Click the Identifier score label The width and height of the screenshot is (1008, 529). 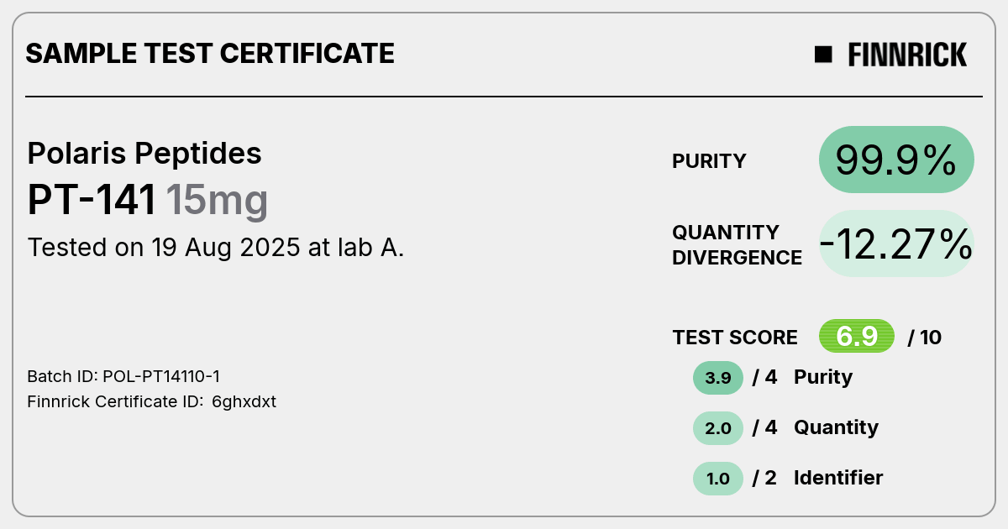click(838, 478)
